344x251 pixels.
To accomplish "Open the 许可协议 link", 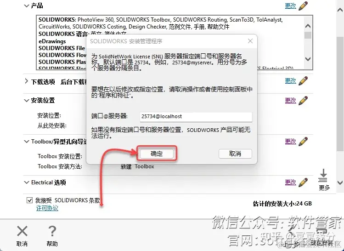I will coord(47,208).
